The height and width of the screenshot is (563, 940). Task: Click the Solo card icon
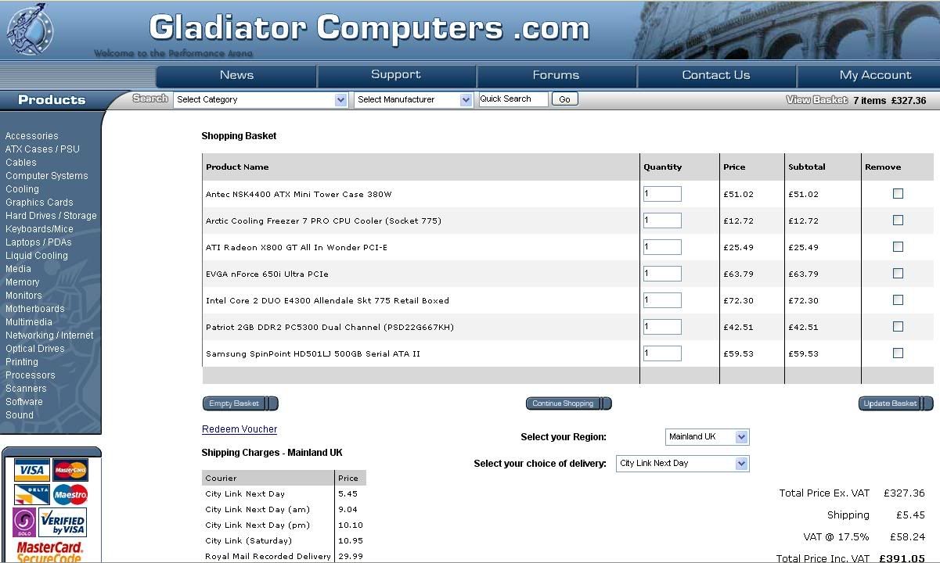pos(24,522)
